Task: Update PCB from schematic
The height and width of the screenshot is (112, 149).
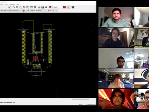Action: [x=43, y=7]
